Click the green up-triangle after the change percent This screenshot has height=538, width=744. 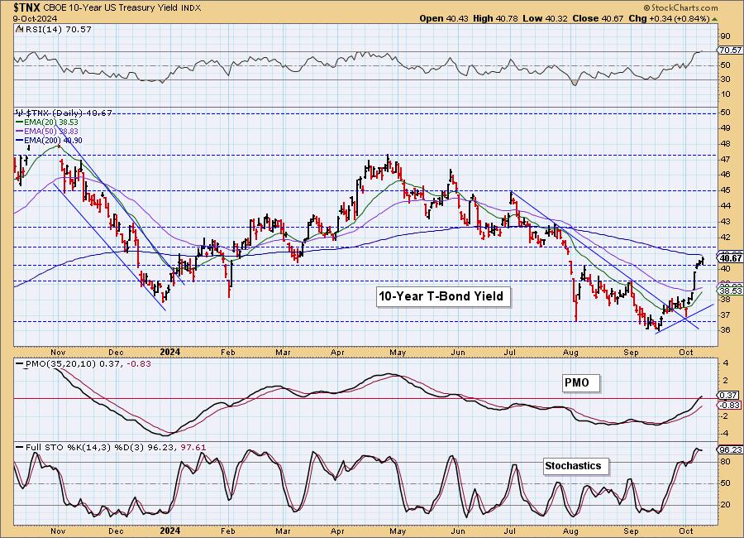tap(714, 19)
